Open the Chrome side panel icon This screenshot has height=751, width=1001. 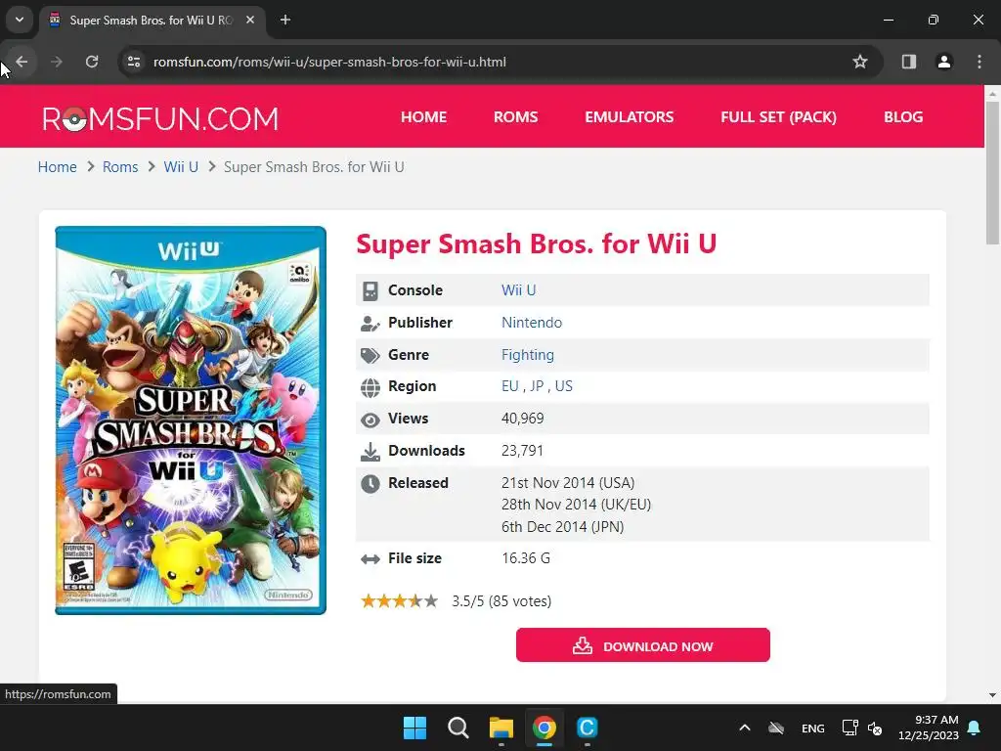(908, 62)
